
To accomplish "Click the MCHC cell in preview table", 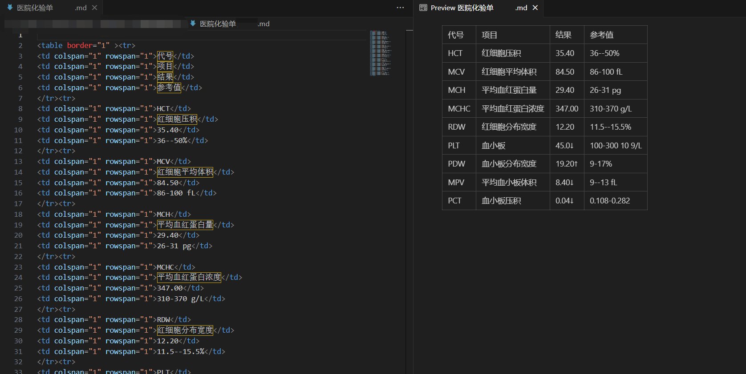I will 459,108.
